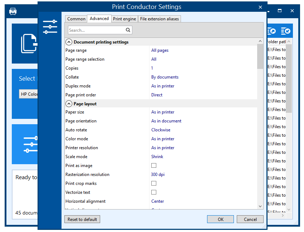Screen dimensions: 304x232
Task: Open Duplex mode value As in printer
Action: (x=163, y=86)
